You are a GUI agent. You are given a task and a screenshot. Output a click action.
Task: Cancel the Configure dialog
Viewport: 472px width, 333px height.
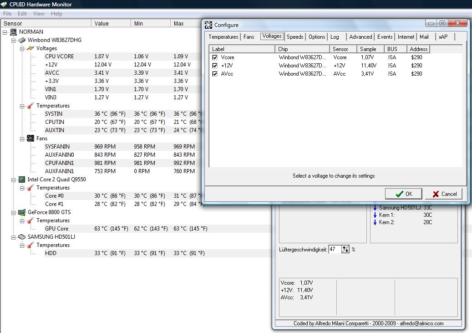coord(445,194)
